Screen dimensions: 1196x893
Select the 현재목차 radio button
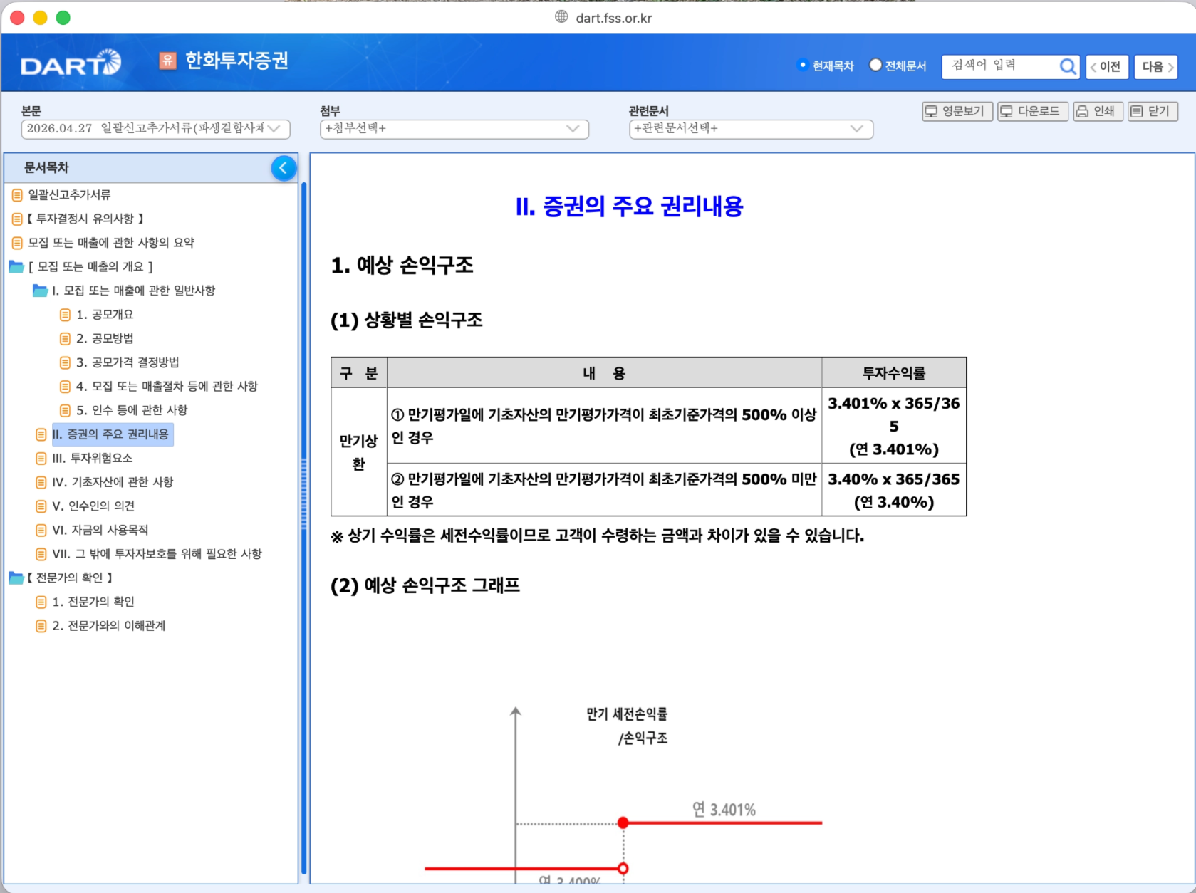[803, 66]
